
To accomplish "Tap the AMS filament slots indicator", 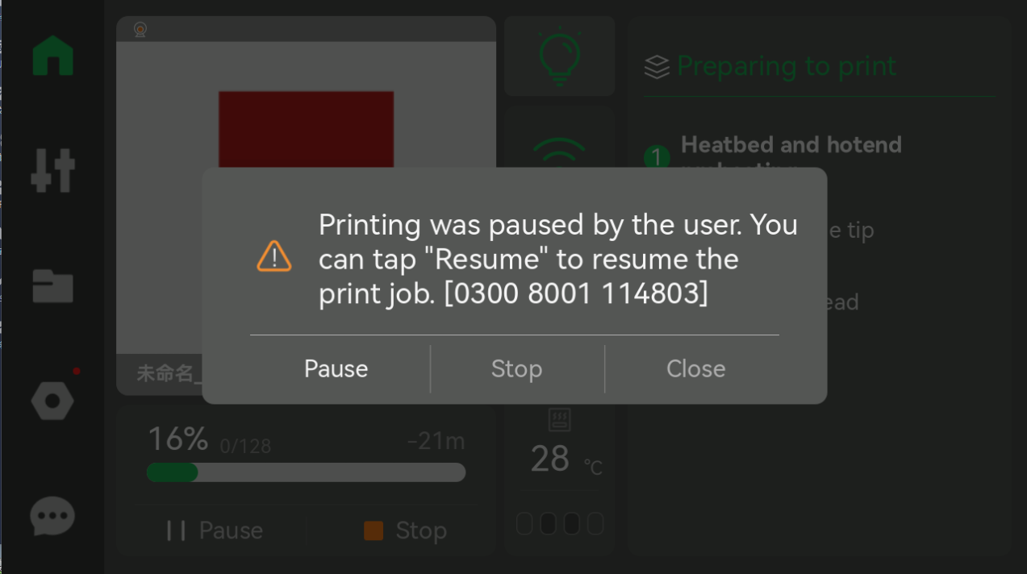I will tap(560, 524).
